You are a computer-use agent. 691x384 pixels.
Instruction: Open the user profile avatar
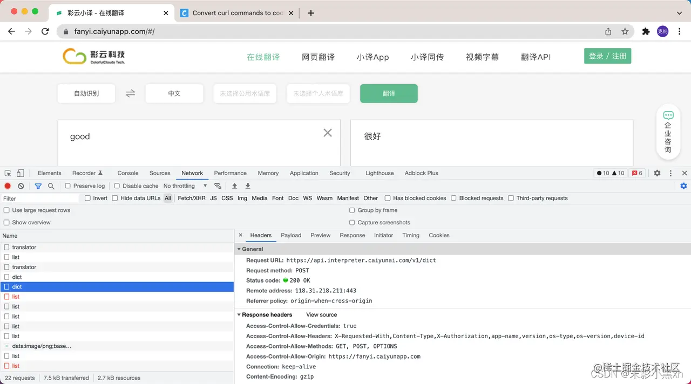tap(662, 32)
